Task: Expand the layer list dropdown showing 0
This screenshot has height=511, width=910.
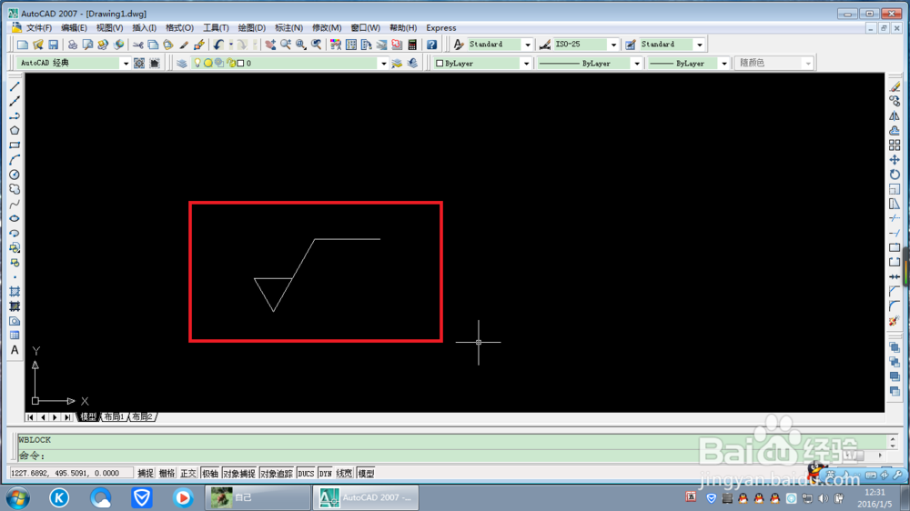Action: 383,64
